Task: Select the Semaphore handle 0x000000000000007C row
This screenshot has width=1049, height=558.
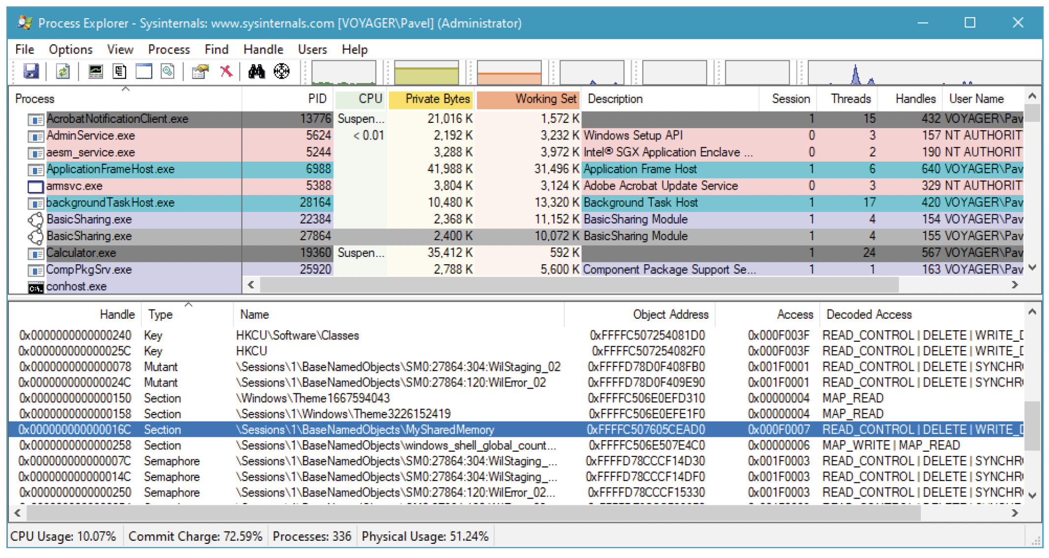Action: pos(517,461)
